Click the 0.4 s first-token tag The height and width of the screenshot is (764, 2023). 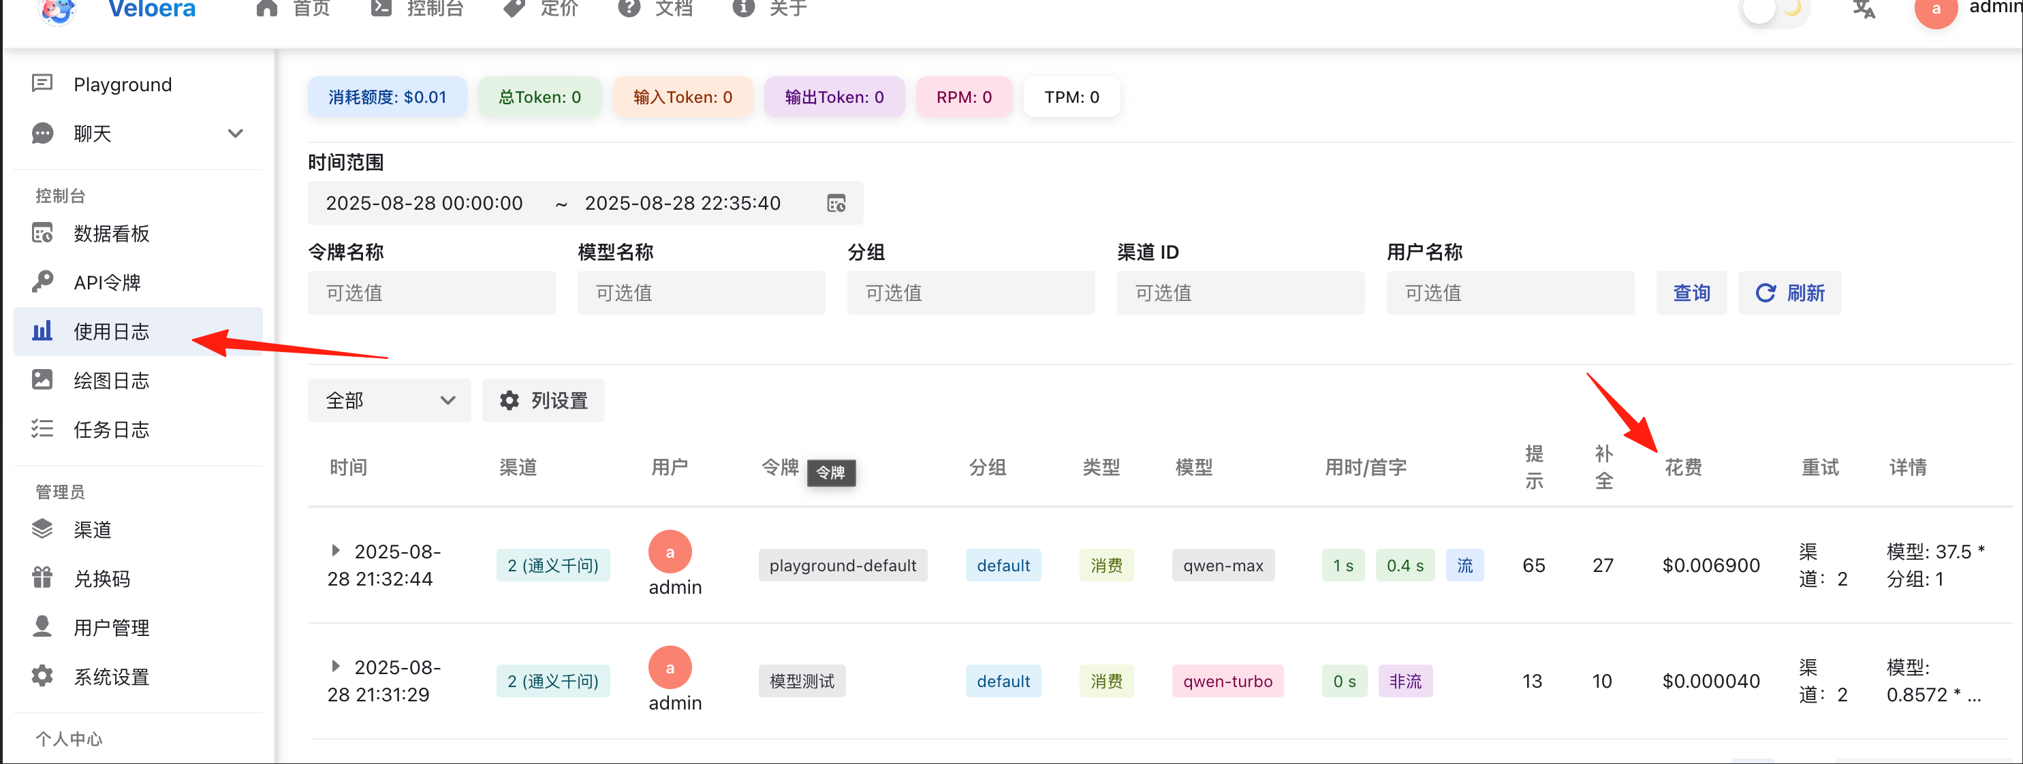[x=1404, y=565]
